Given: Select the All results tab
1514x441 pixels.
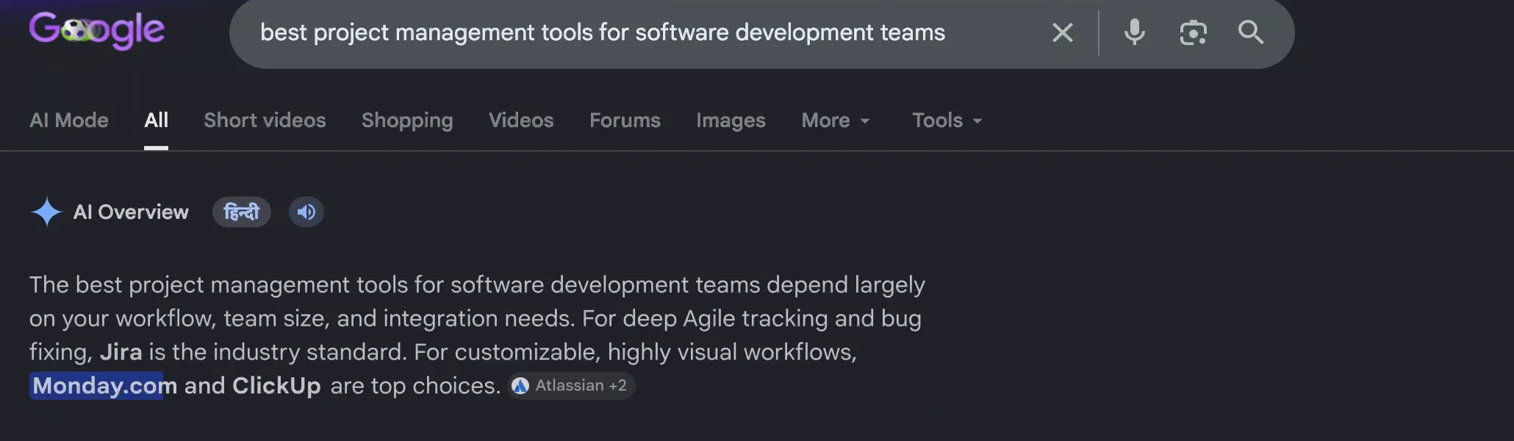Looking at the screenshot, I should click(156, 120).
